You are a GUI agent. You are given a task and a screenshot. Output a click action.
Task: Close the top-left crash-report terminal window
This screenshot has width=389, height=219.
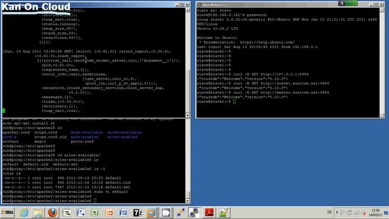click(x=187, y=5)
